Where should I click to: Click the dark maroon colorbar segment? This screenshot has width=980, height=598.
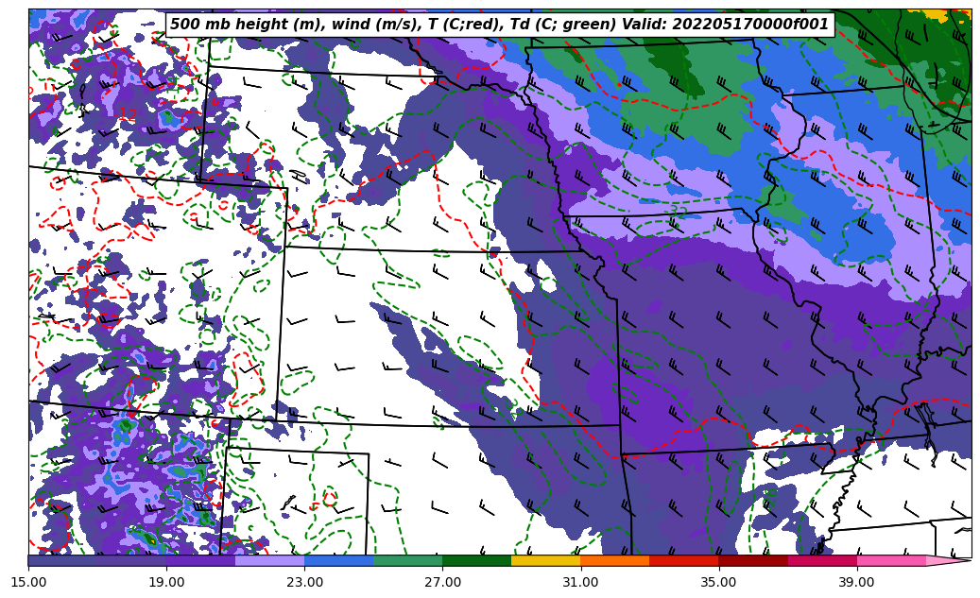[752, 560]
